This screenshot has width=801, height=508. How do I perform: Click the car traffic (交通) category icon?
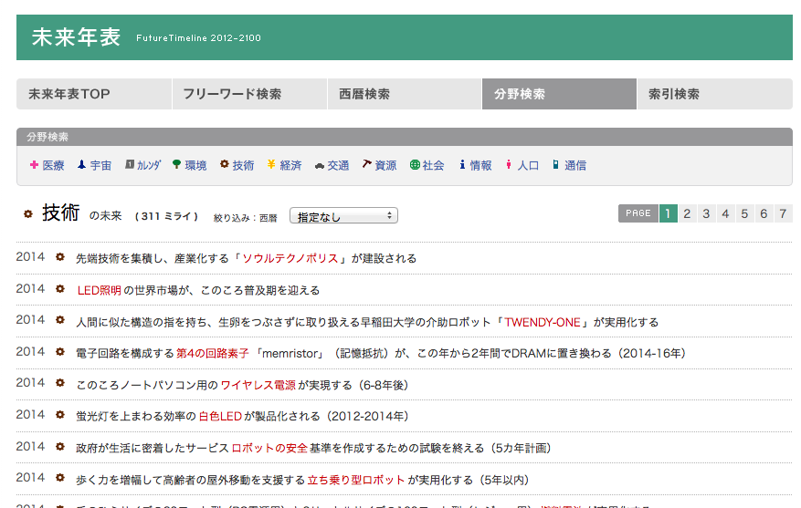coord(319,166)
